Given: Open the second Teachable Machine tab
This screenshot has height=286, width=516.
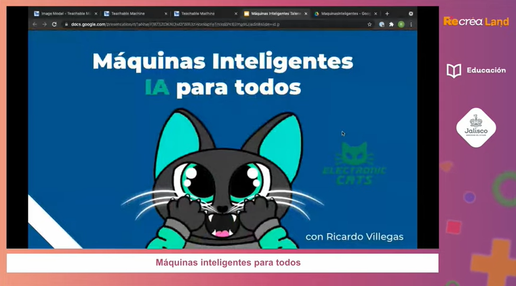Looking at the screenshot, I should [135, 14].
